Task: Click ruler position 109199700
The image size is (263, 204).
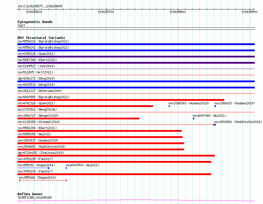Action: 106,12
